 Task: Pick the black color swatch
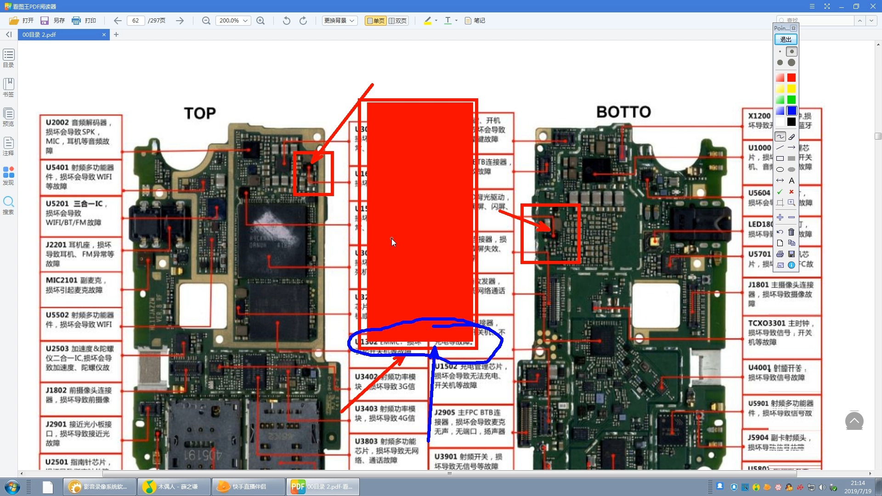coord(792,122)
